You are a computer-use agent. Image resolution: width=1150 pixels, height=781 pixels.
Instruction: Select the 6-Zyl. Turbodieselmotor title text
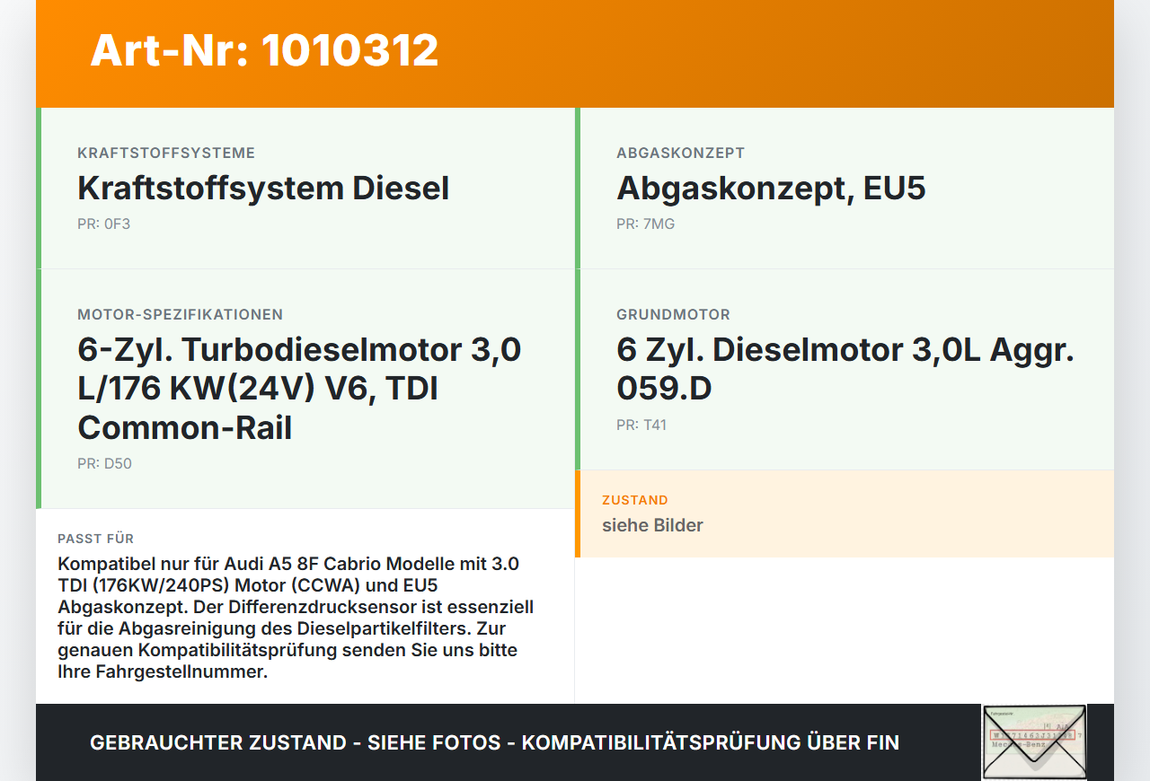pyautogui.click(x=300, y=388)
